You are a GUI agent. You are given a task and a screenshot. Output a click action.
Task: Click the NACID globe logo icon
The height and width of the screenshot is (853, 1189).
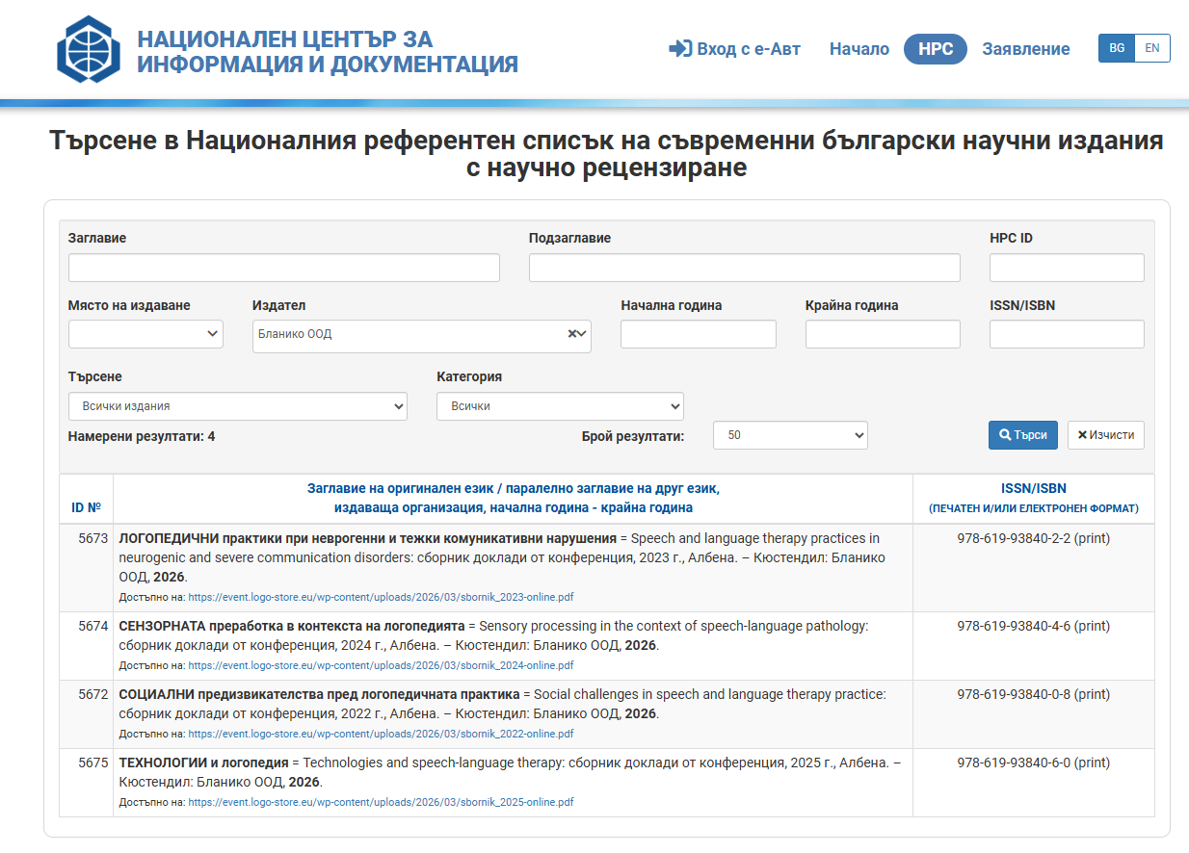point(89,49)
